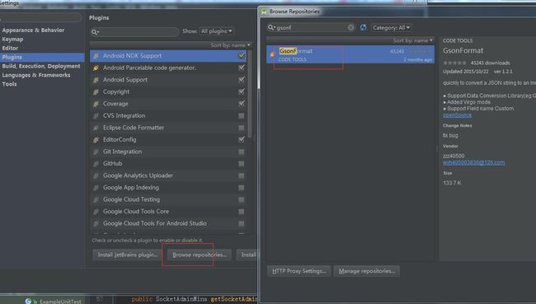The width and height of the screenshot is (536, 304).
Task: Focus the gsonf repository search field
Action: click(x=311, y=27)
